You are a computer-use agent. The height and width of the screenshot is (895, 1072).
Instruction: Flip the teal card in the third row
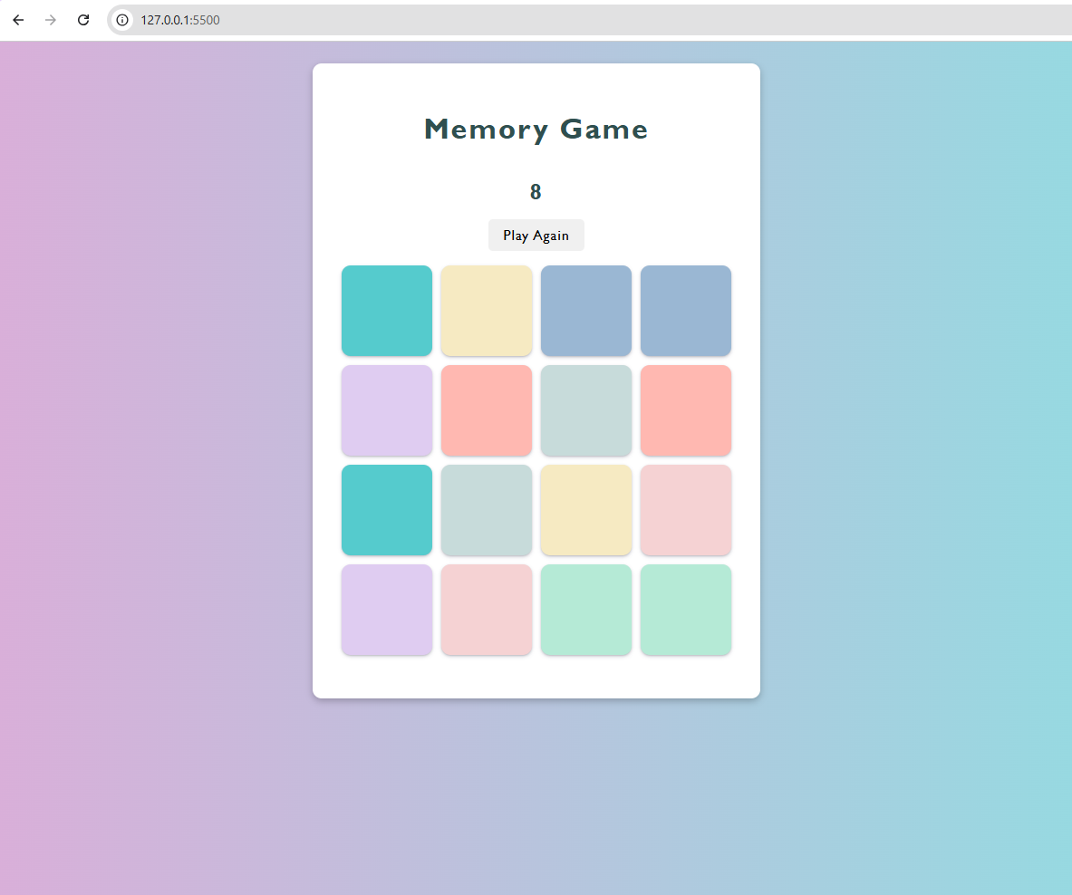click(387, 510)
